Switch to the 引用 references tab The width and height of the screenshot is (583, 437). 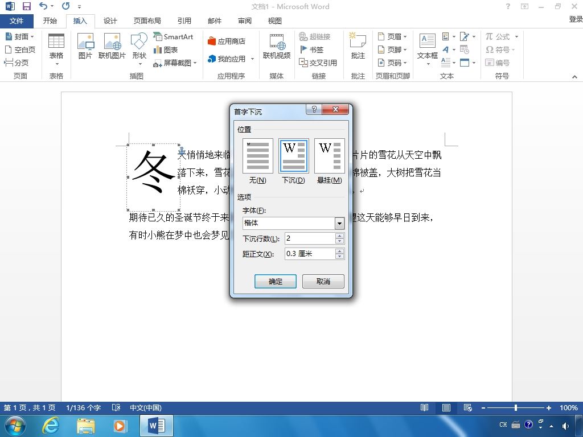click(x=184, y=21)
